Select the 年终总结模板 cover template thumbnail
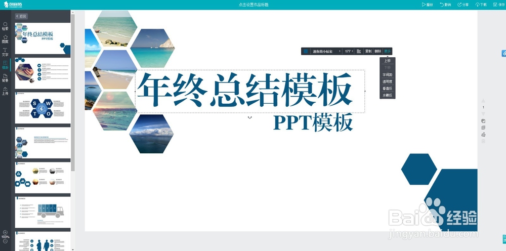The height and width of the screenshot is (251, 506). coord(43,38)
